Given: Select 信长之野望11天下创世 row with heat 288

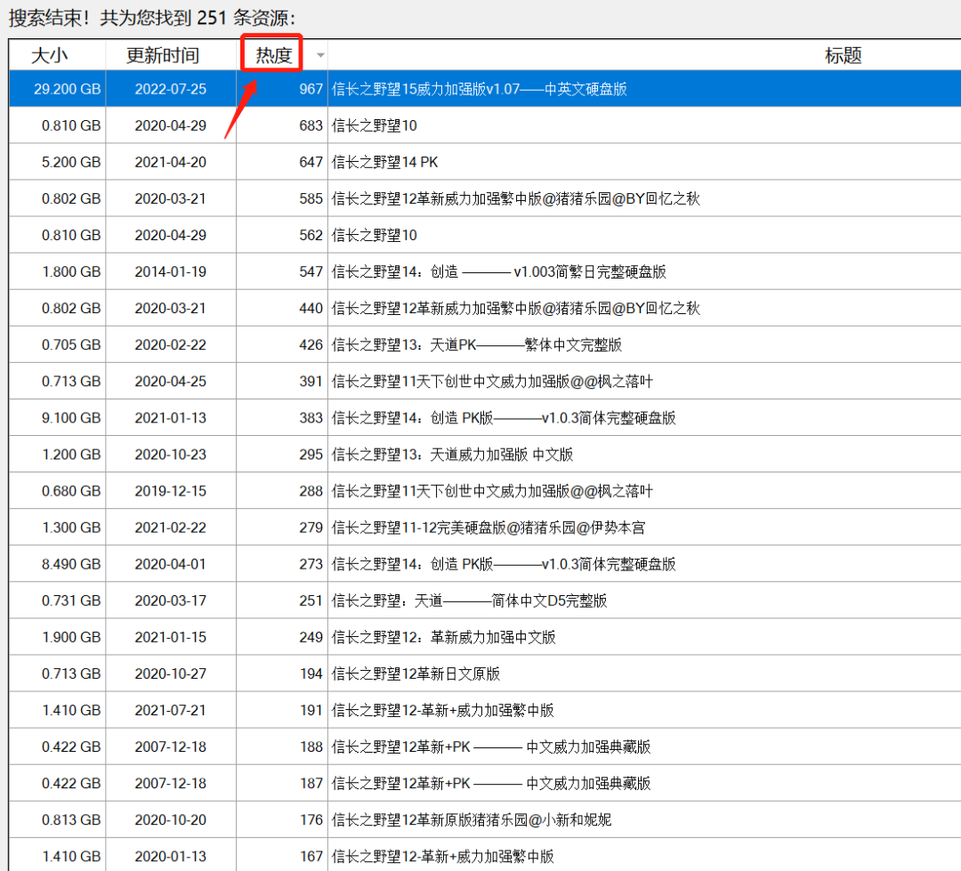Looking at the screenshot, I should (485, 491).
